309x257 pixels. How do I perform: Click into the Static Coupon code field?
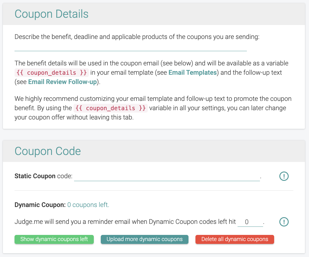pos(167,176)
